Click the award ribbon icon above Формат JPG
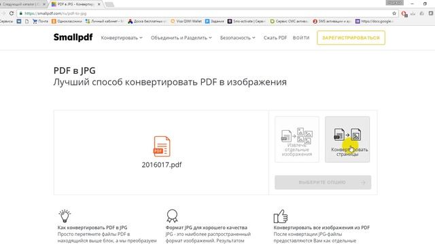The height and width of the screenshot is (244, 435). (172, 216)
